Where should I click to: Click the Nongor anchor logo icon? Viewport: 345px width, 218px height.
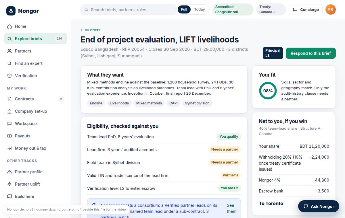click(x=11, y=11)
